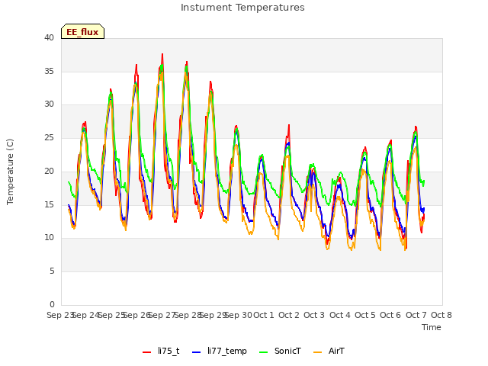Click the Temperature (C) axis title
This screenshot has height=366, width=488.
[x=10, y=172]
